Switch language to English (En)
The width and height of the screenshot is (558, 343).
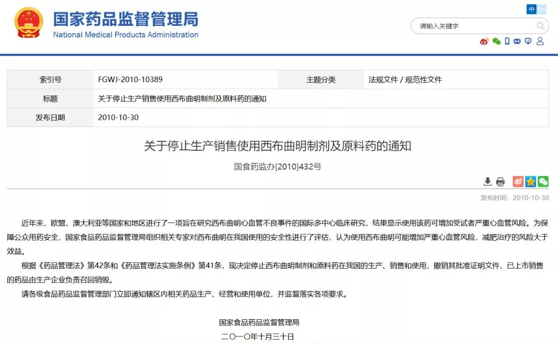pyautogui.click(x=541, y=9)
